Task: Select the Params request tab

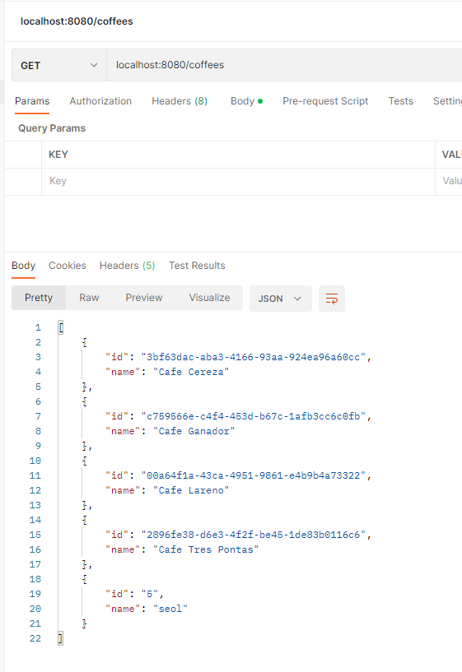Action: 32,101
